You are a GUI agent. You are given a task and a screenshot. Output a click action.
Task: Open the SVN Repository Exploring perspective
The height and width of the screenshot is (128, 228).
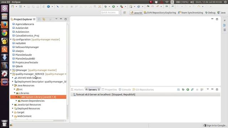point(160,13)
